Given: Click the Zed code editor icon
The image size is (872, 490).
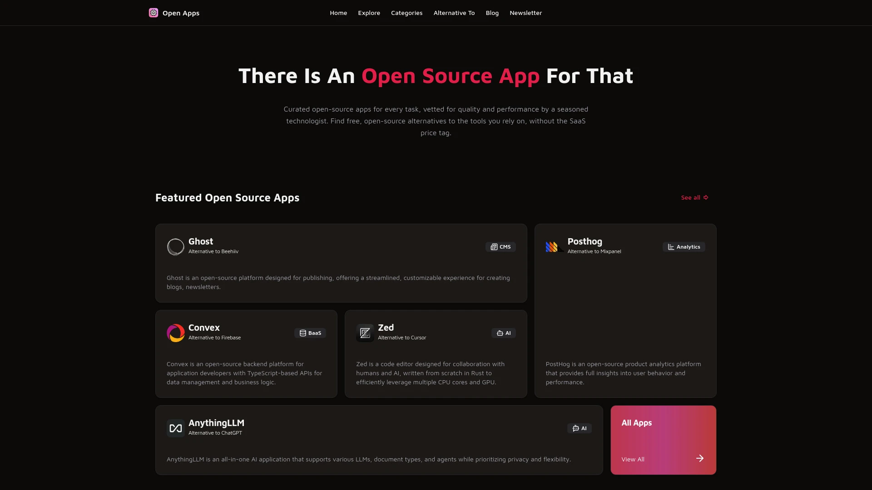Looking at the screenshot, I should [x=365, y=333].
